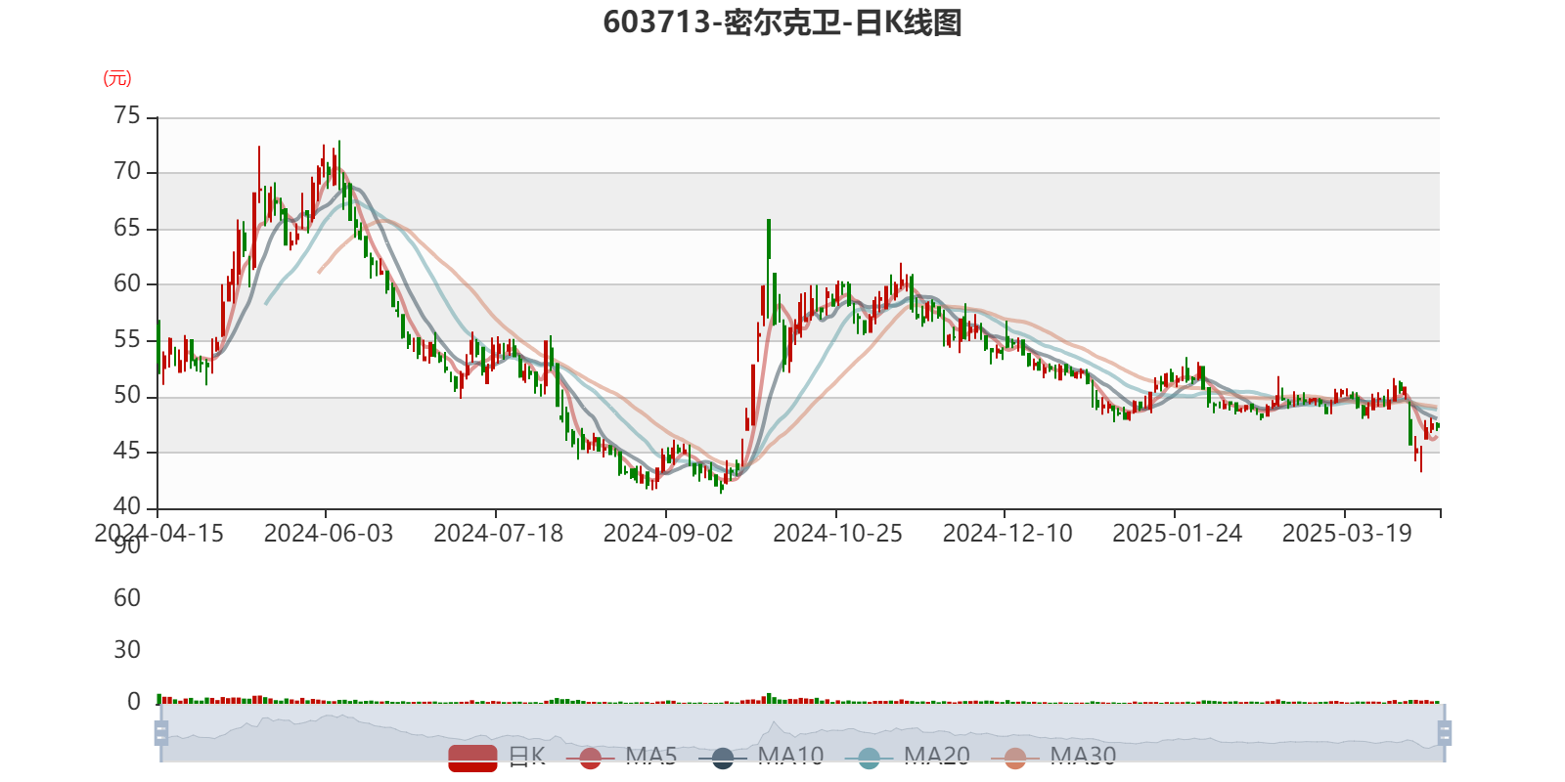Click the 50 price axis label

(x=127, y=396)
